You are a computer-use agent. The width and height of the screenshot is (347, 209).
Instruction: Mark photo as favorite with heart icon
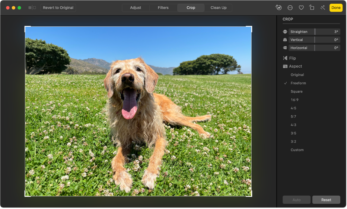coord(301,7)
